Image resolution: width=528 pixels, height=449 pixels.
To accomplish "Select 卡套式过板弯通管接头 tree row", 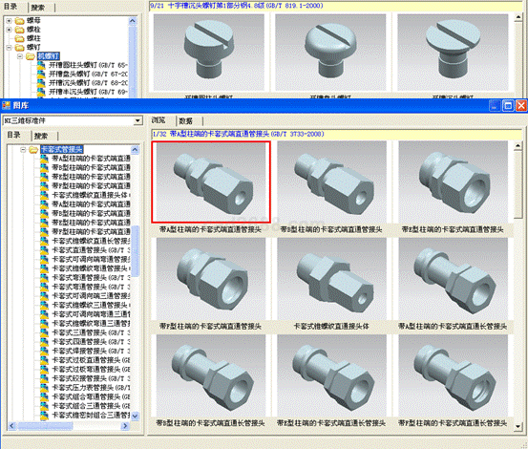I will coord(91,369).
